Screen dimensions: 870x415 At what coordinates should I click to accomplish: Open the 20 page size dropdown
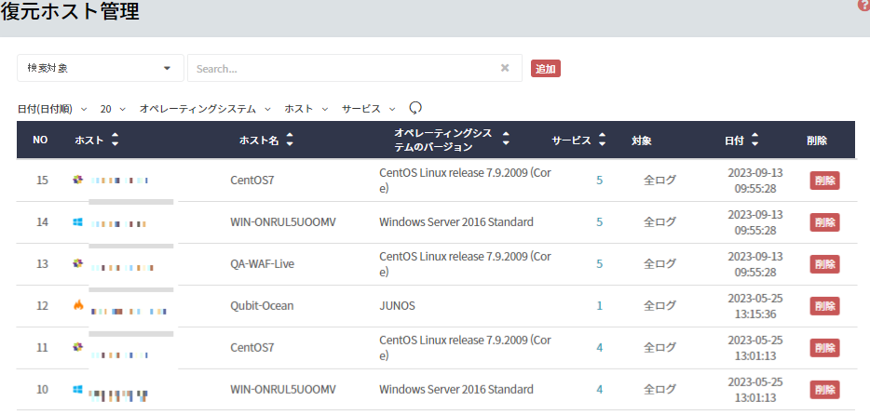click(113, 109)
